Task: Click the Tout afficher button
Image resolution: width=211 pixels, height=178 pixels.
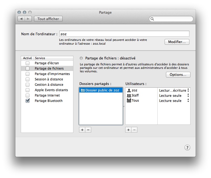Action: tap(48, 19)
